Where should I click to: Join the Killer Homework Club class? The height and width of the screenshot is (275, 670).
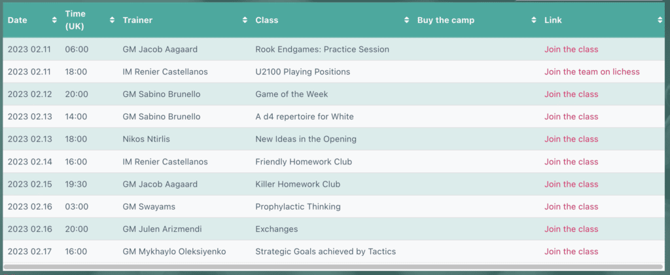[x=571, y=184]
